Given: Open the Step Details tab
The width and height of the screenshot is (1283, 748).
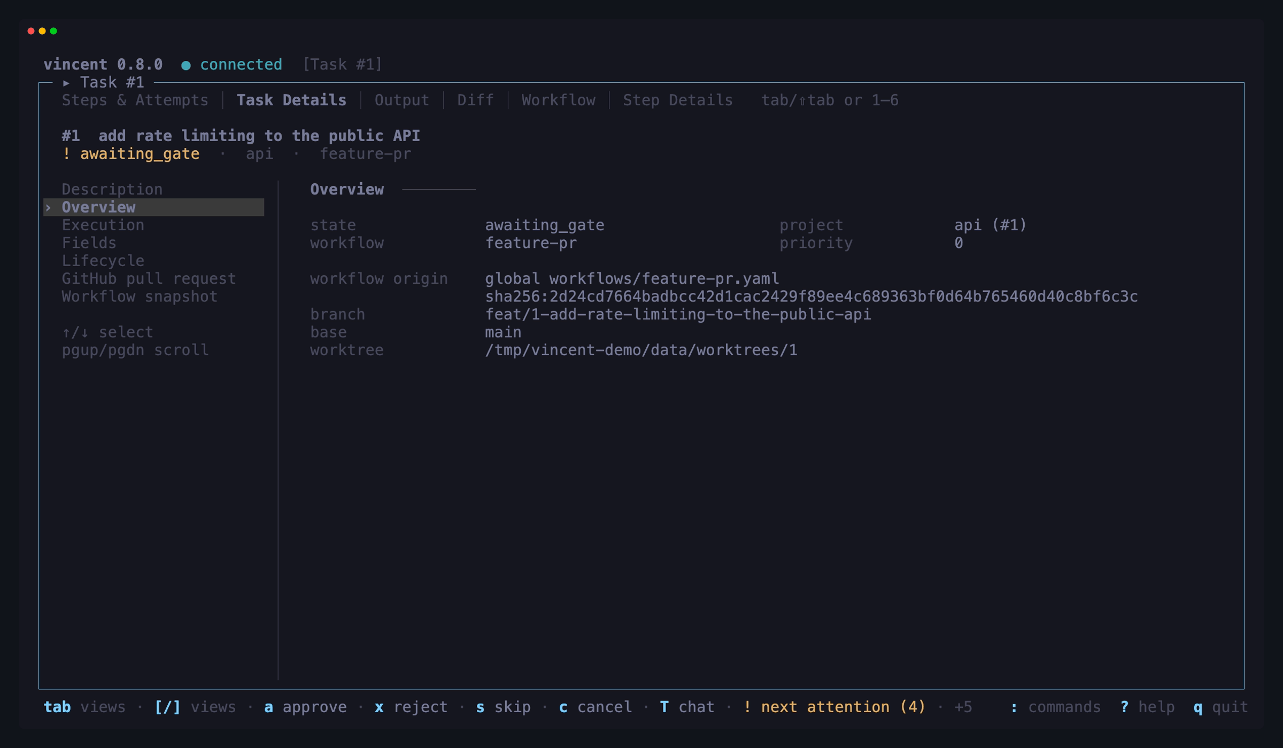Looking at the screenshot, I should coord(677,100).
